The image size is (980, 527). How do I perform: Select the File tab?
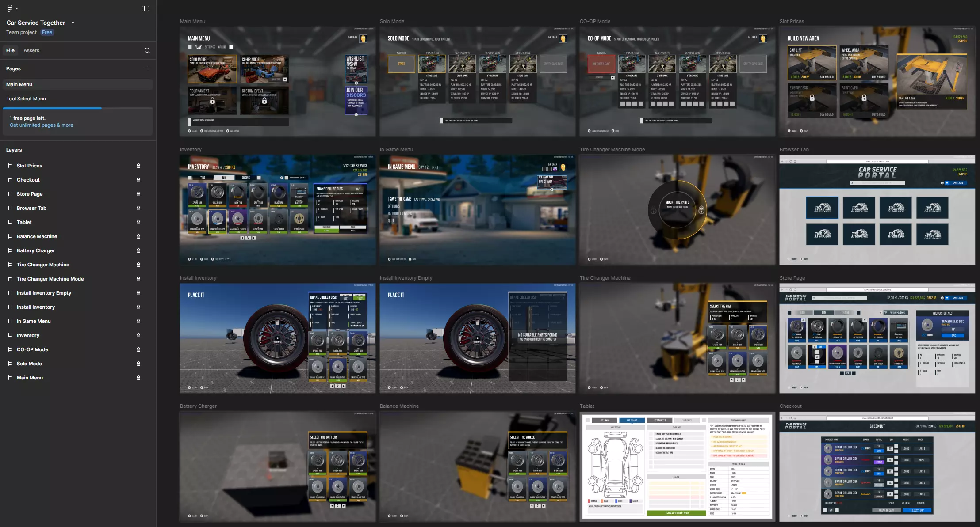[x=10, y=50]
